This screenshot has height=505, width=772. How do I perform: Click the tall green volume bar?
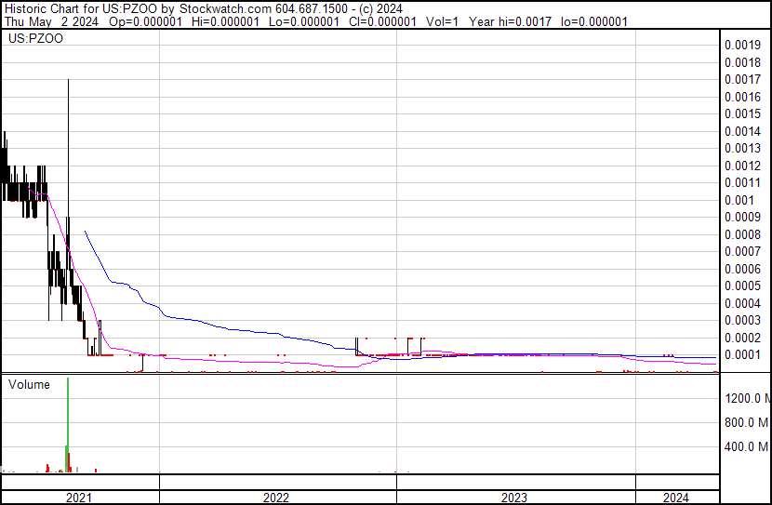tap(68, 428)
